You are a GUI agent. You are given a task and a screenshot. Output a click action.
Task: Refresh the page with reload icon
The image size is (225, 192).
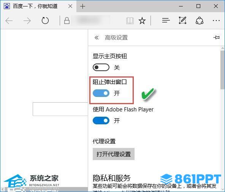(x=45, y=21)
